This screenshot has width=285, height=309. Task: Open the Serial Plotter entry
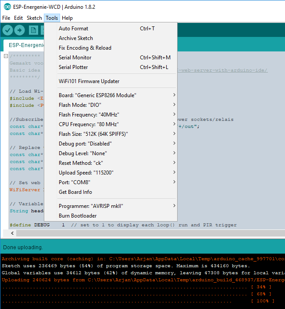tap(110, 67)
